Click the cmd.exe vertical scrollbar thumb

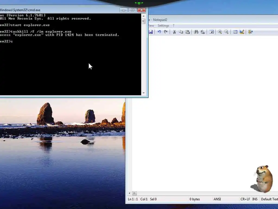[144, 21]
